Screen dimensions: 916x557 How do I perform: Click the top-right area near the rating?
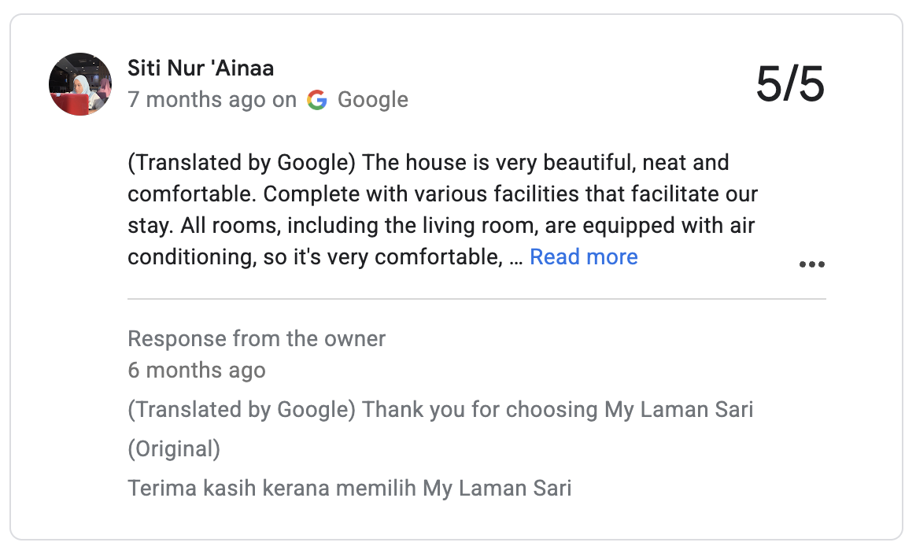[x=791, y=81]
